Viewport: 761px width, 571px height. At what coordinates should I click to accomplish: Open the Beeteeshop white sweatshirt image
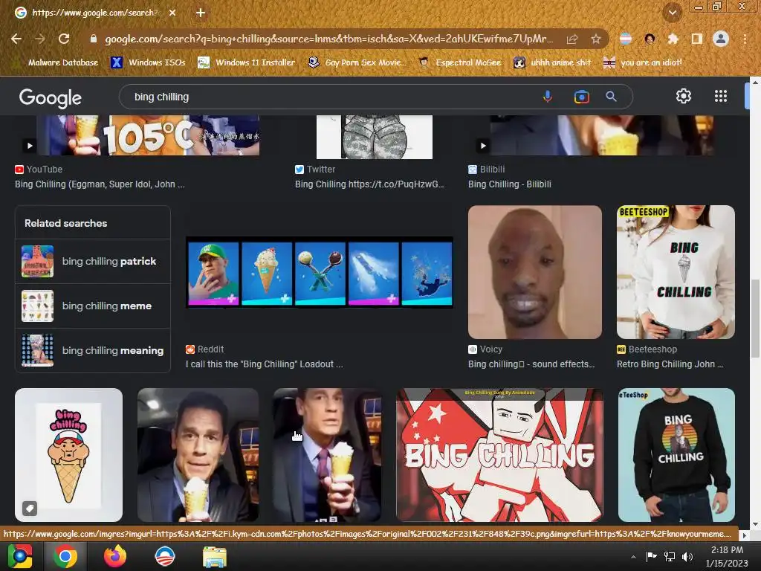pyautogui.click(x=676, y=272)
